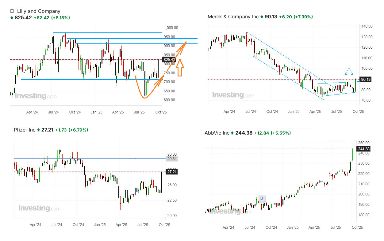Click the blue hollow up arrow on Merck chart
384x241 pixels.
[349, 74]
